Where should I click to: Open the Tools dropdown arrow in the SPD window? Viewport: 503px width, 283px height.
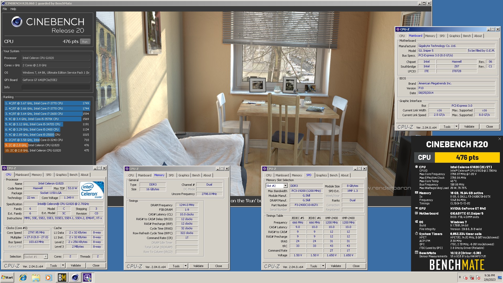323,266
